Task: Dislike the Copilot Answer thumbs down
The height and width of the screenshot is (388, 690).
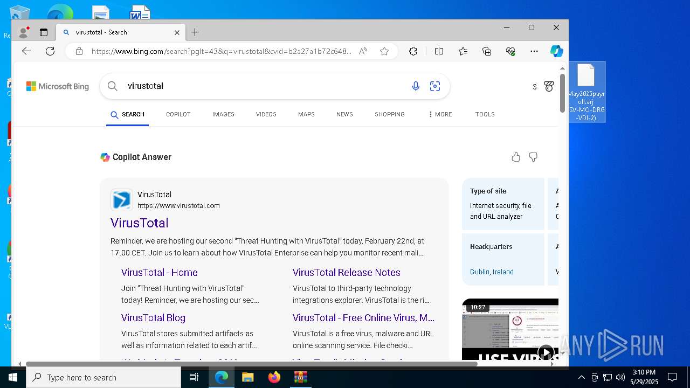Action: (x=533, y=157)
